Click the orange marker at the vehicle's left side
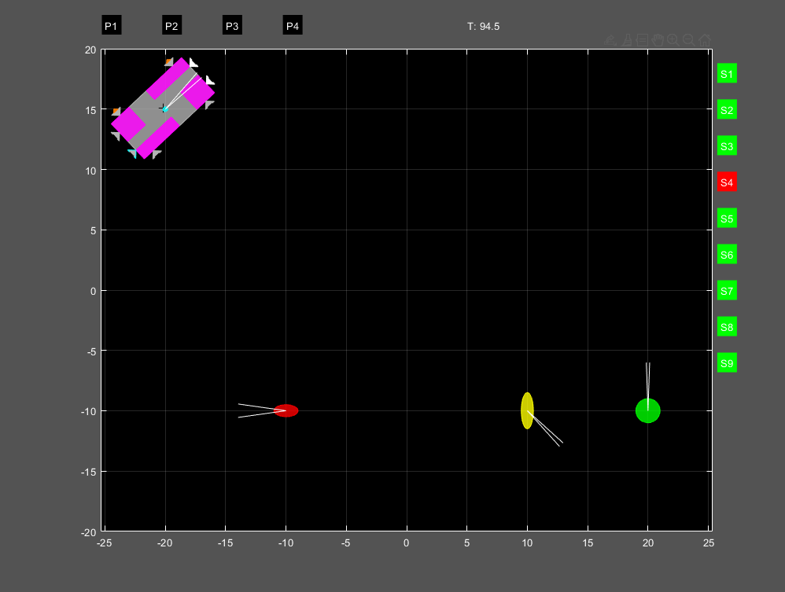785x592 pixels. click(116, 111)
